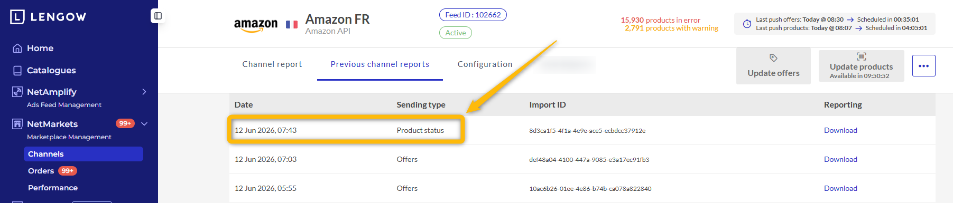Screen dimensions: 953x203
Task: Click the Reporting column header
Action: [x=843, y=105]
